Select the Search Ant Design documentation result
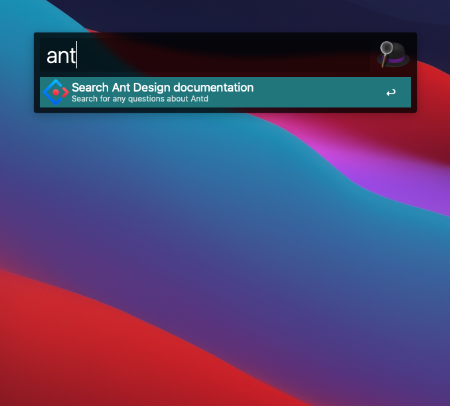Screen dimensions: 450x406 226,92
